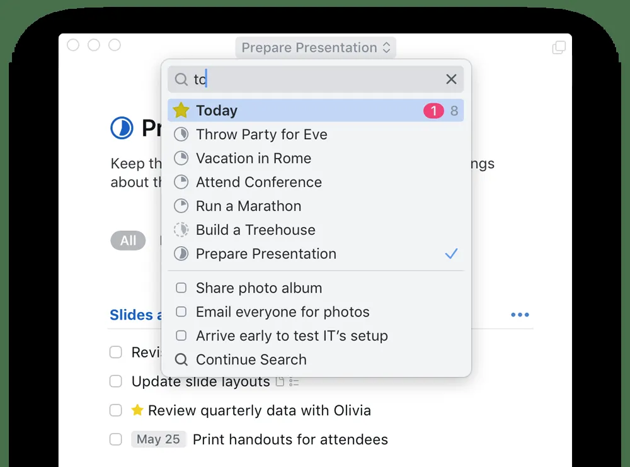Open the three-dot menu for Slides heading
This screenshot has height=467, width=630.
point(520,315)
